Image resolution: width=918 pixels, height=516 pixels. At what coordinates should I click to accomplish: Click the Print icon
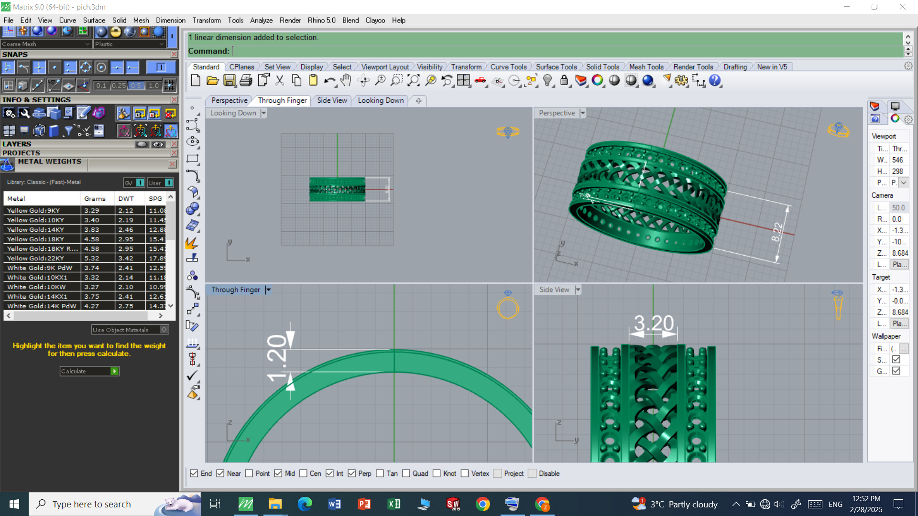tap(246, 80)
